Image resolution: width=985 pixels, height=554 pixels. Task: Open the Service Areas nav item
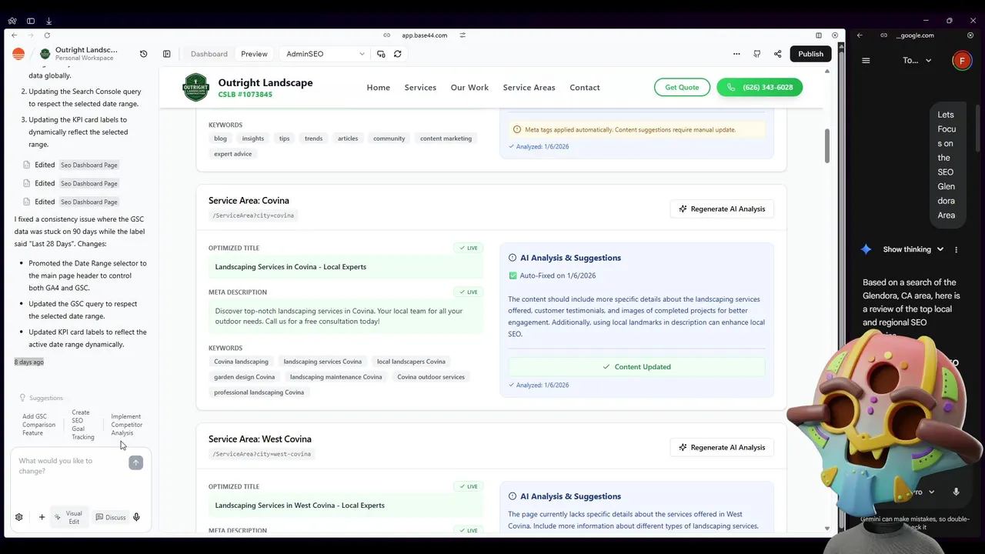click(529, 88)
